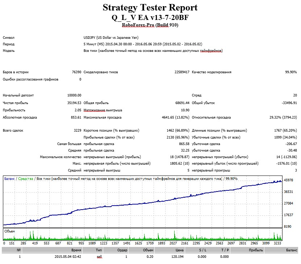Click the gross profit value 68691.44
The height and width of the screenshot is (264, 301).
(x=182, y=103)
